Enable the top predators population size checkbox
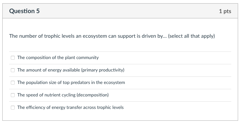 click(13, 83)
